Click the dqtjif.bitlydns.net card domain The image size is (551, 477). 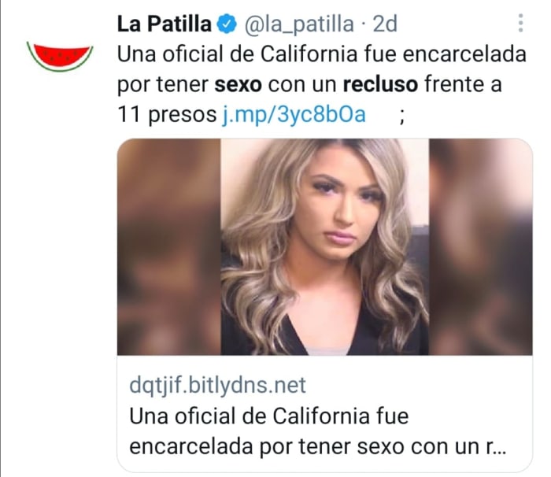(x=217, y=386)
